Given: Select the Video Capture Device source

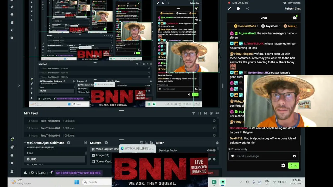Looking at the screenshot, I should pos(105,149).
